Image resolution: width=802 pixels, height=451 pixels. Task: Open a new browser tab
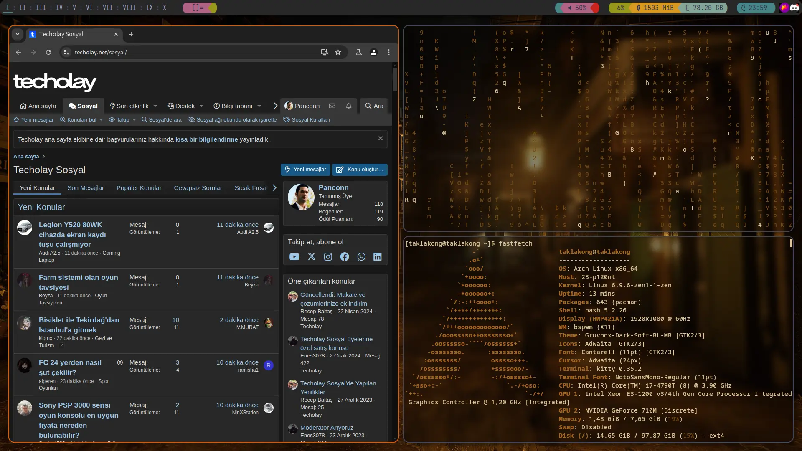click(131, 34)
